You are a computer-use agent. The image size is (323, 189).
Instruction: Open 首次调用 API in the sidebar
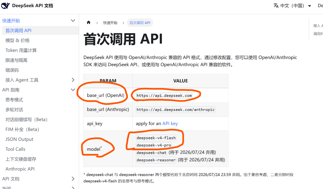(x=40, y=30)
